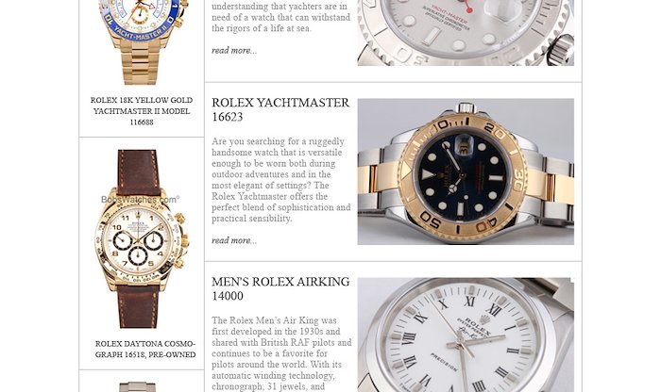View the Airking white roman numeral dial photo
This screenshot has height=392, width=661.
[x=466, y=335]
